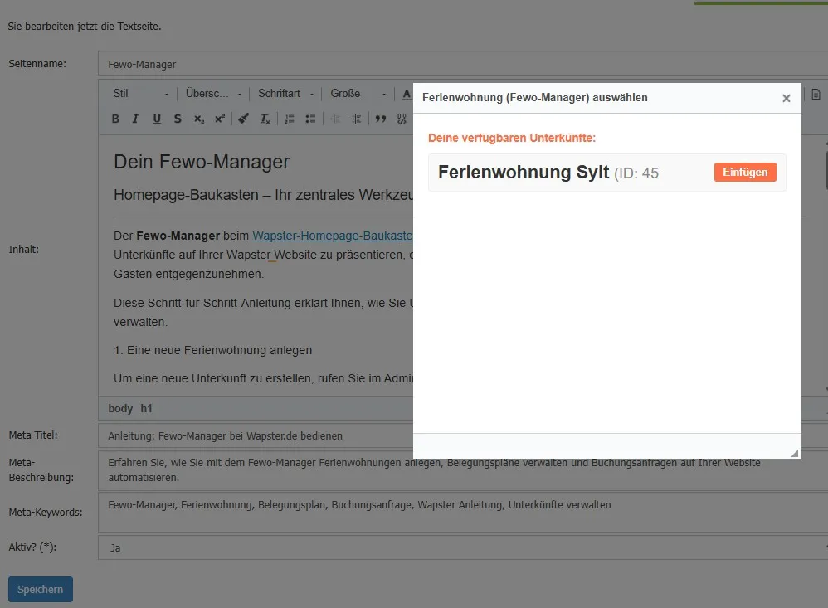Click the 'Dein Fewo-Manager' heading in editor

pos(202,162)
